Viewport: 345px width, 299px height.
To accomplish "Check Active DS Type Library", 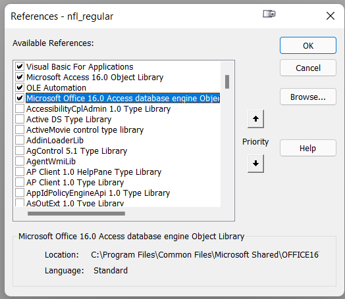I will [20, 119].
